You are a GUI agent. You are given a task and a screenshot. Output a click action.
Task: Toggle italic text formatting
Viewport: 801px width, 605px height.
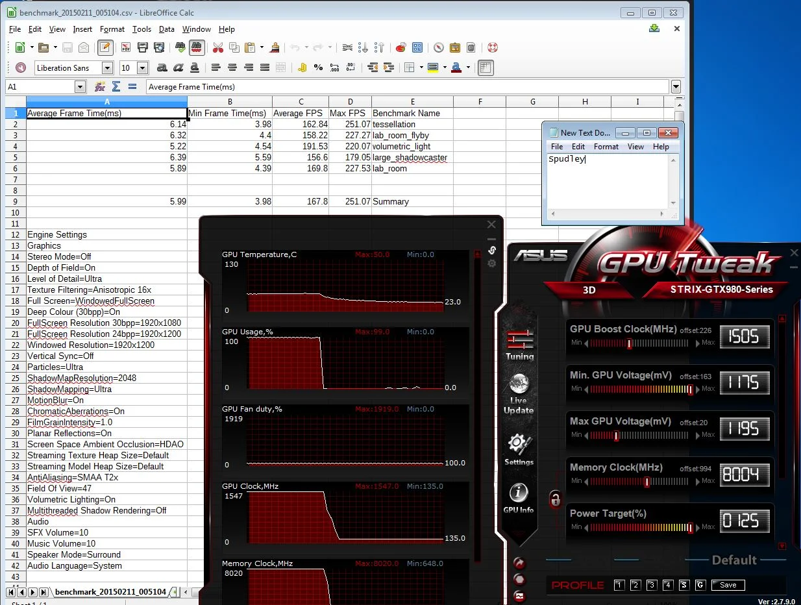179,68
